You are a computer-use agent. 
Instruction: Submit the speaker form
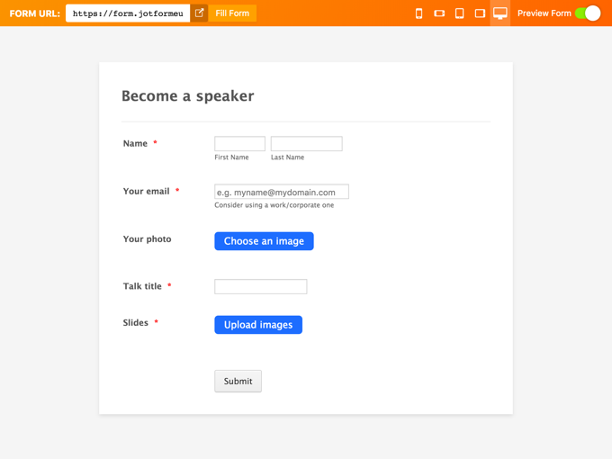click(x=238, y=381)
